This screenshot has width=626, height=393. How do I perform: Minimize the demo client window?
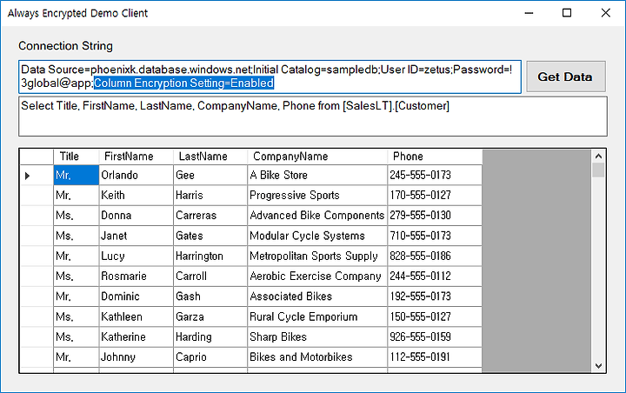click(529, 13)
